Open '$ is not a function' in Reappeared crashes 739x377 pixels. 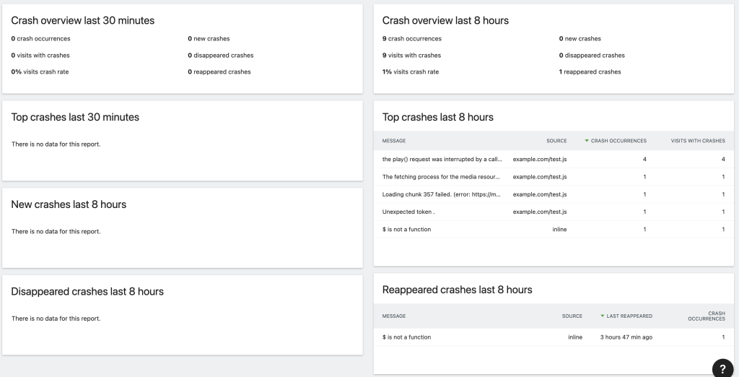(x=407, y=337)
